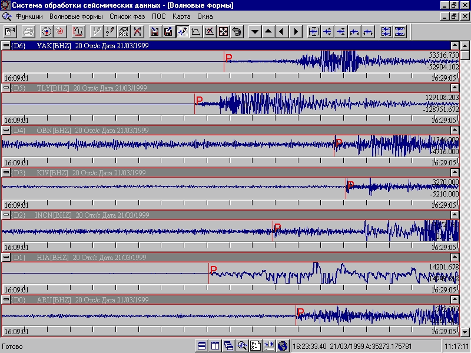
Task: Click the fit-all expand arrows toolbar icon
Action: (x=223, y=31)
